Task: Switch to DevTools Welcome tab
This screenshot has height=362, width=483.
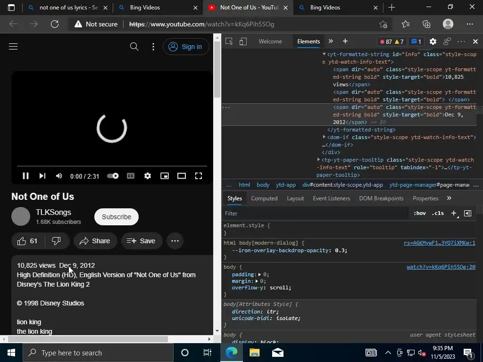Action: pyautogui.click(x=270, y=41)
